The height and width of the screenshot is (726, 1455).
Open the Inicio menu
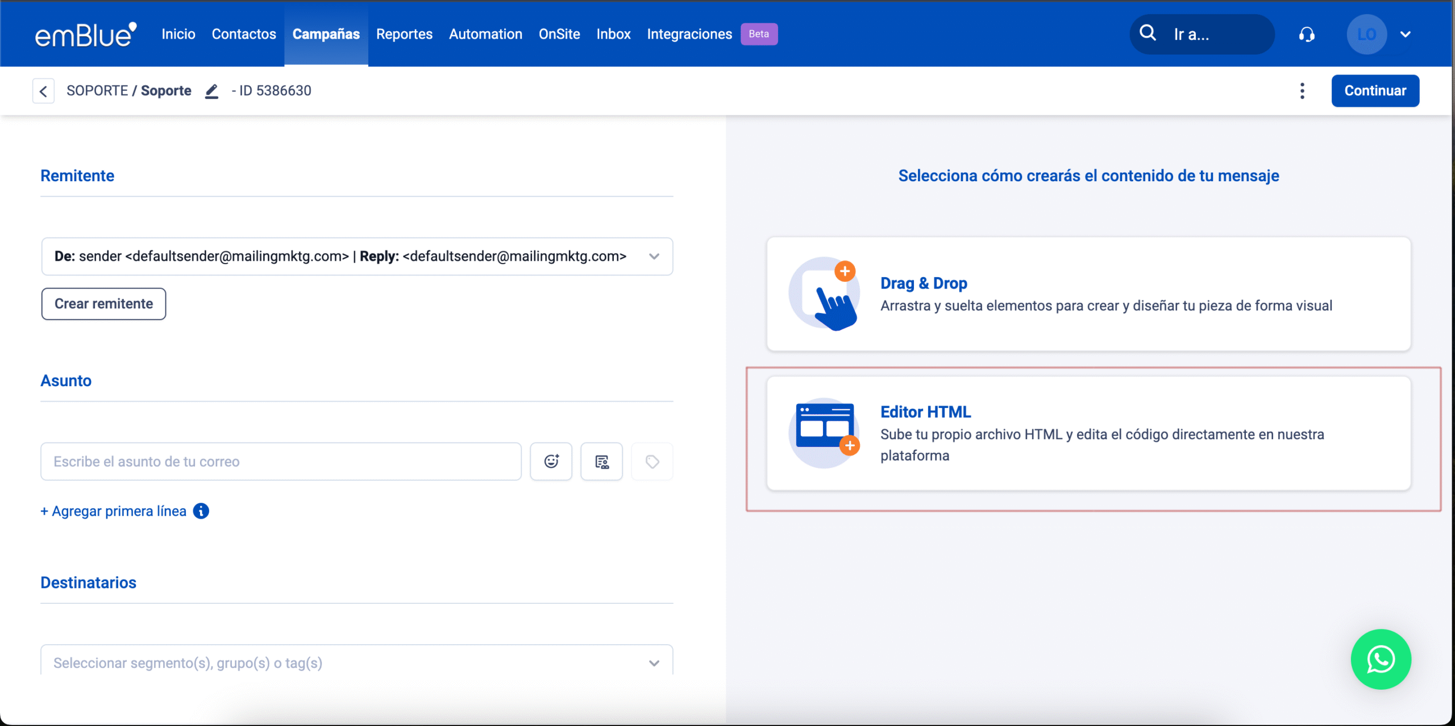[x=178, y=34]
